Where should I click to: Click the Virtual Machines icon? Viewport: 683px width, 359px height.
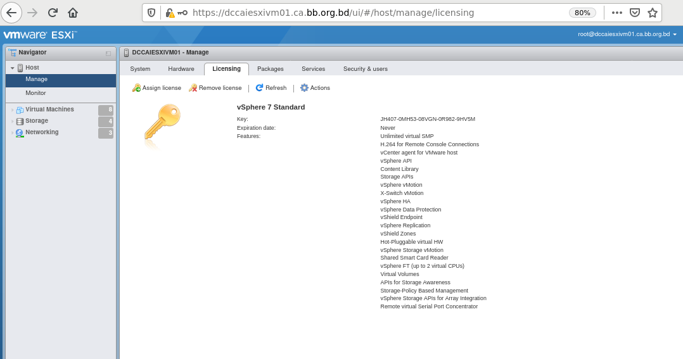(x=20, y=110)
